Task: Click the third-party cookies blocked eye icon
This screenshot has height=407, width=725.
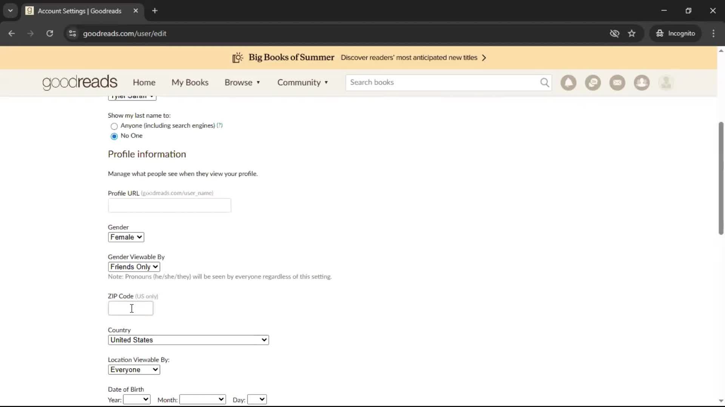Action: 614,34
